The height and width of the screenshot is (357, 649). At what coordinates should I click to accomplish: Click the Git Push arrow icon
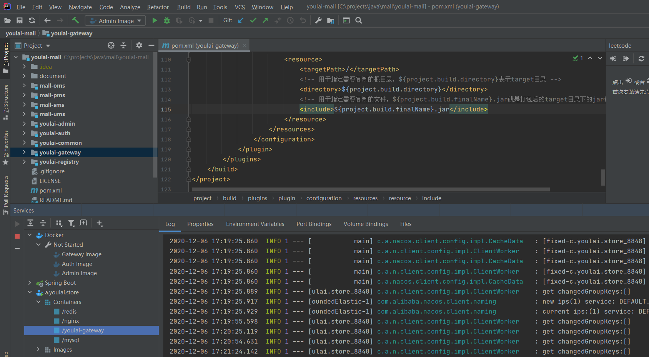pos(265,20)
